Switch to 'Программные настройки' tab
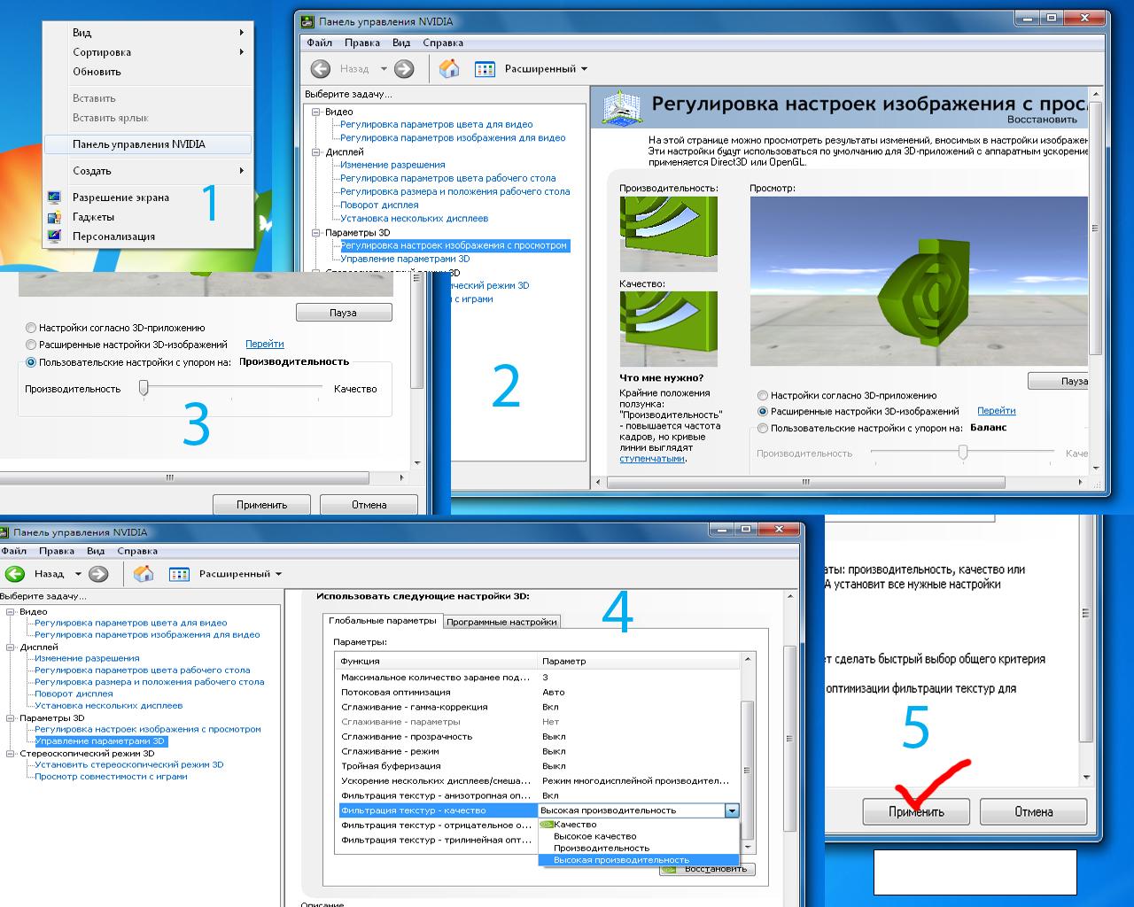The image size is (1134, 907). [x=501, y=622]
